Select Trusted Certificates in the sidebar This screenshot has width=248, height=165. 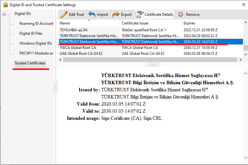[x=30, y=63]
